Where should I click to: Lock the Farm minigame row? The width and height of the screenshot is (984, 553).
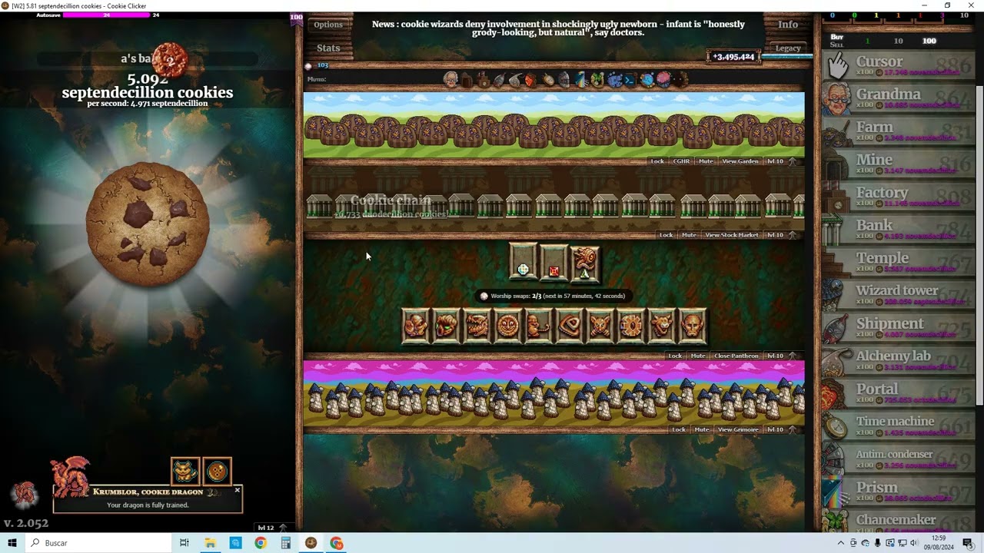coord(657,161)
